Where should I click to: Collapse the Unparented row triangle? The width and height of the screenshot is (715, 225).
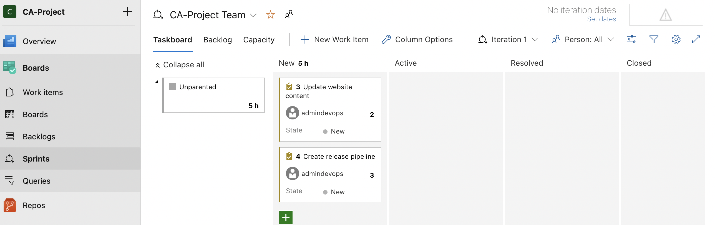(x=157, y=82)
